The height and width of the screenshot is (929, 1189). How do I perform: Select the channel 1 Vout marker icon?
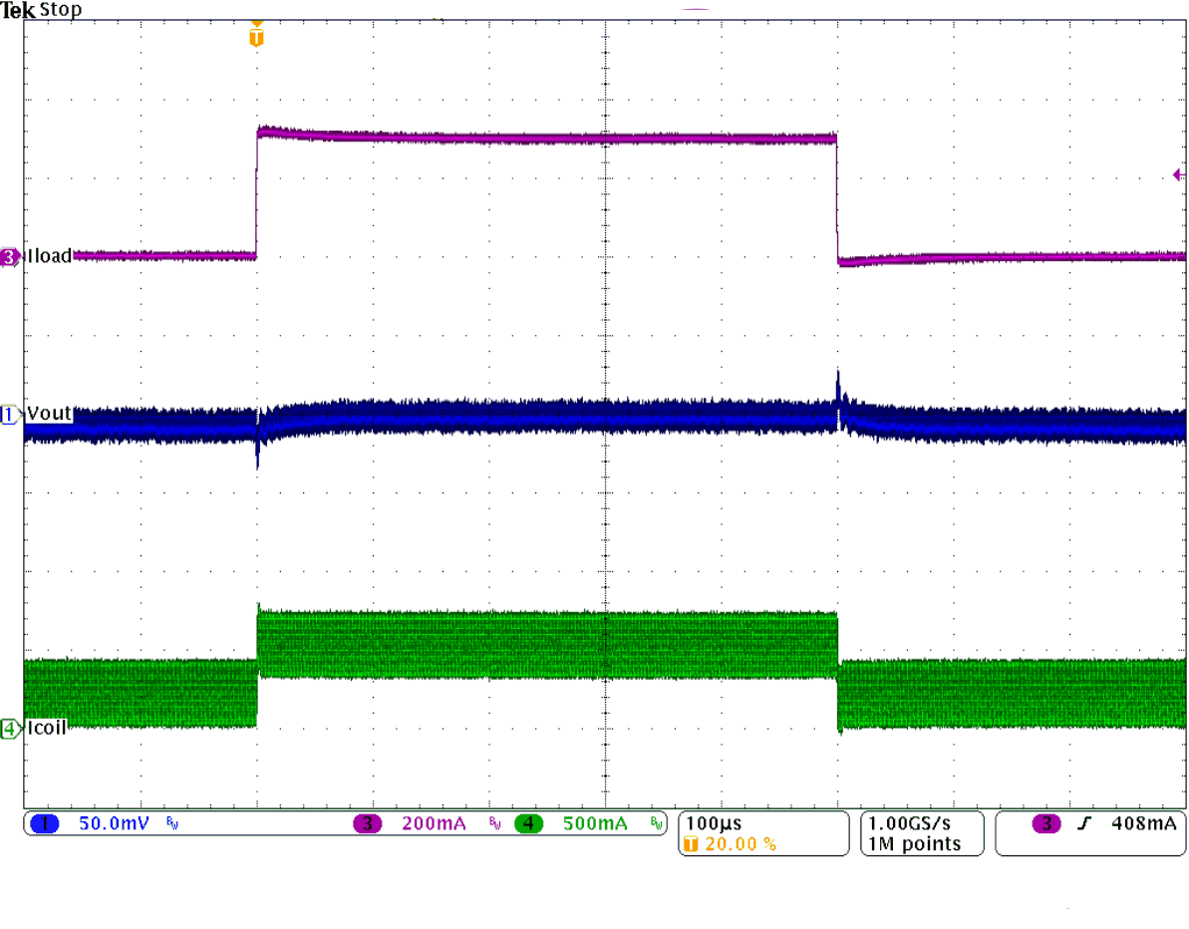pos(8,414)
